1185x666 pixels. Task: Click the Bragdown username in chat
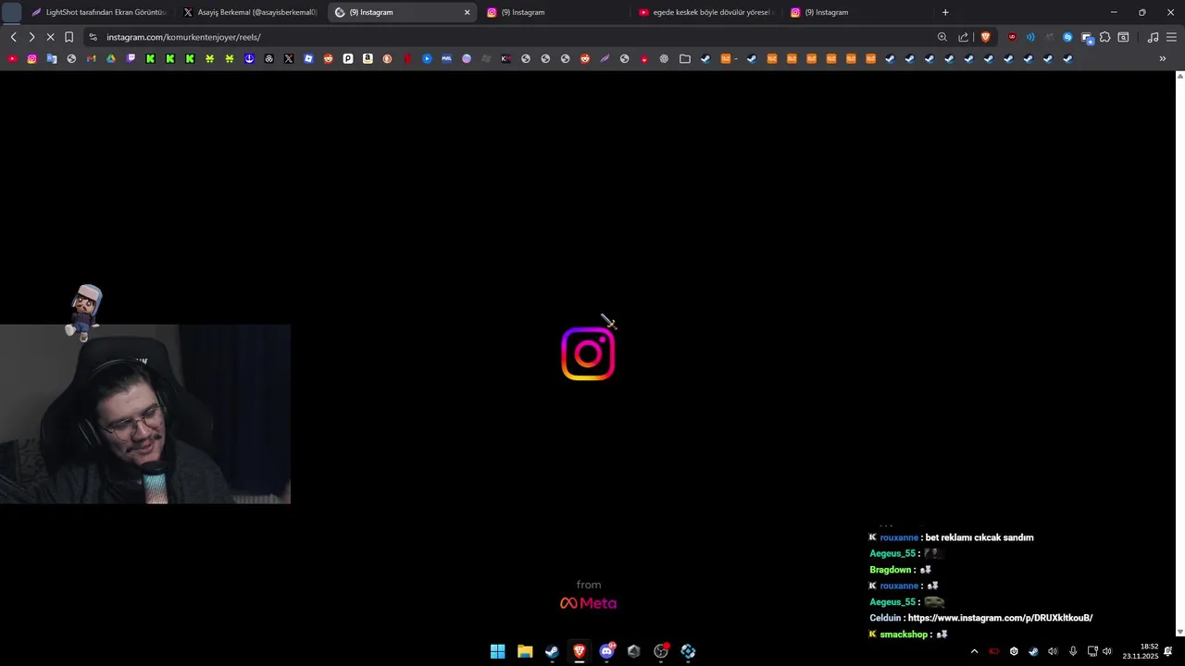(891, 570)
